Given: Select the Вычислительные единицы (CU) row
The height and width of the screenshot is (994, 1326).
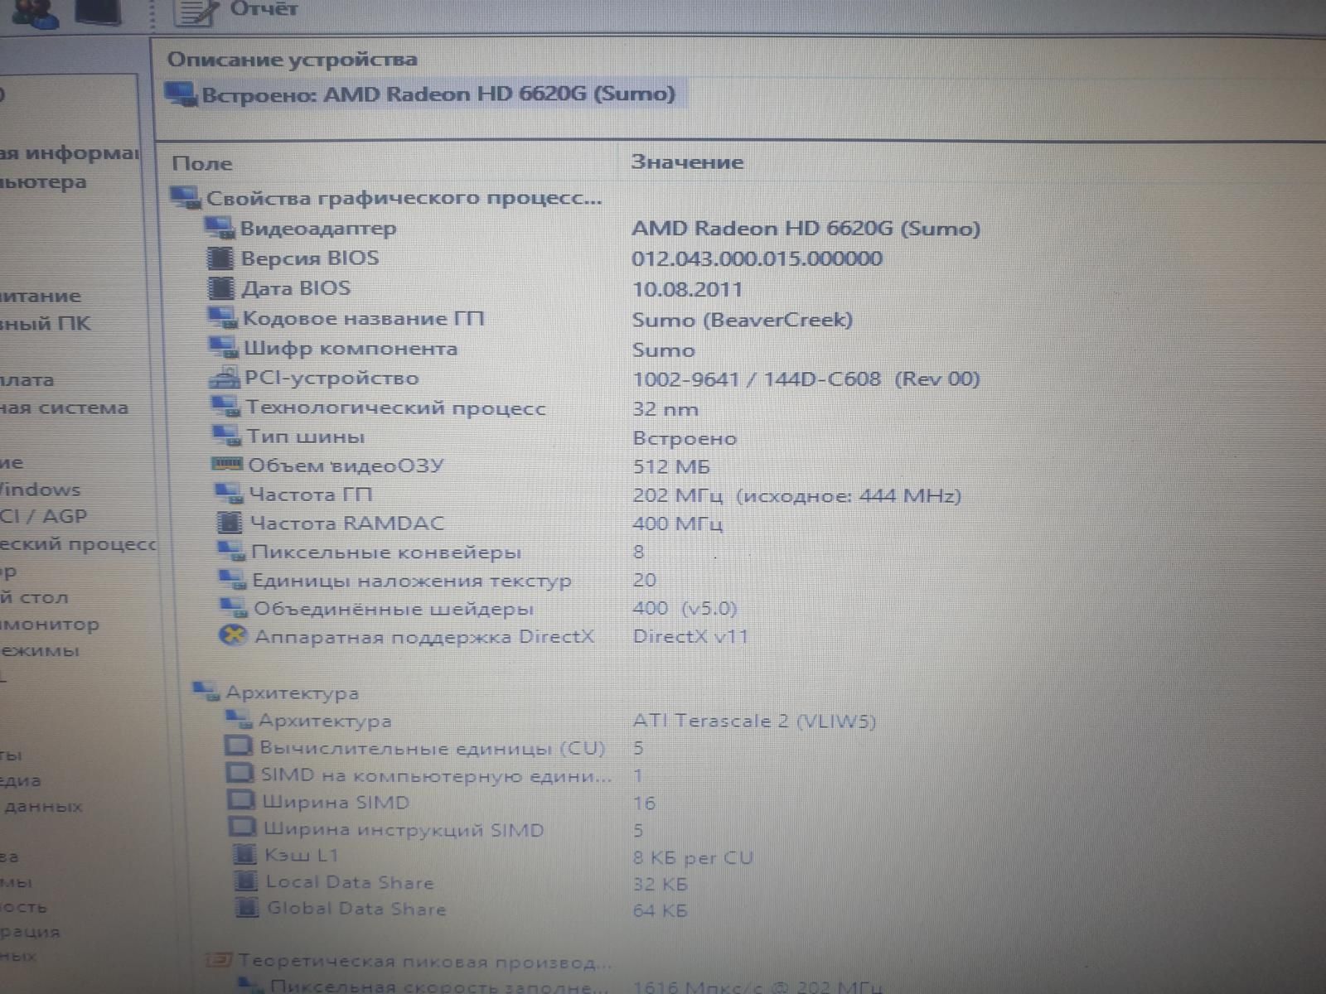Looking at the screenshot, I should click(x=435, y=748).
